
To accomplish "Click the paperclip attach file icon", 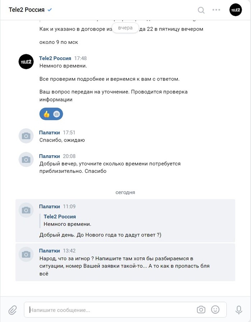I will pyautogui.click(x=13, y=310).
